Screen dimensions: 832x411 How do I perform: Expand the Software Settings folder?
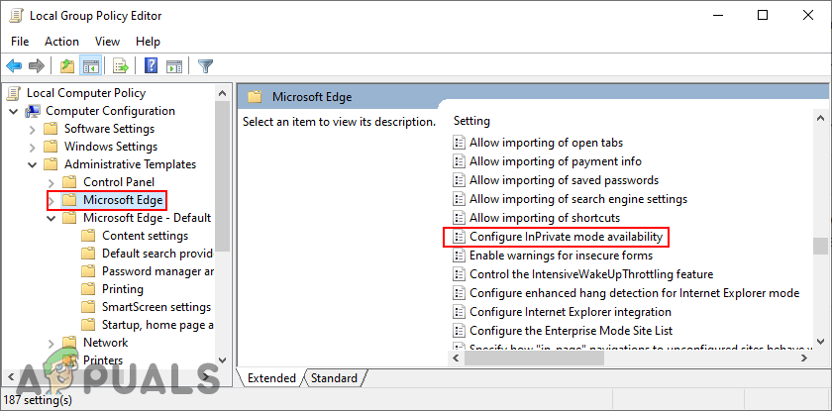[33, 129]
